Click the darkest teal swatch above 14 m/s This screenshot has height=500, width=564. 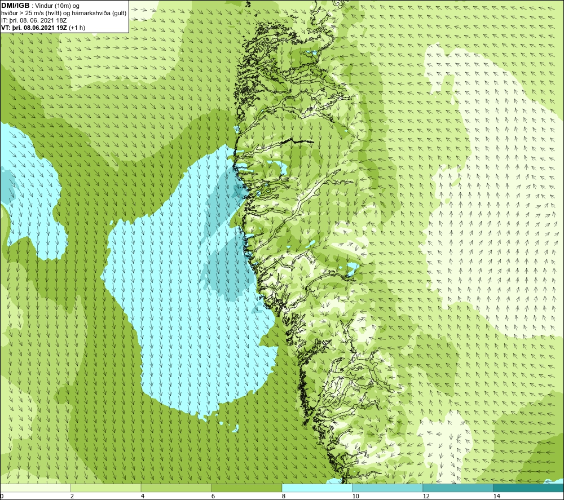528,488
